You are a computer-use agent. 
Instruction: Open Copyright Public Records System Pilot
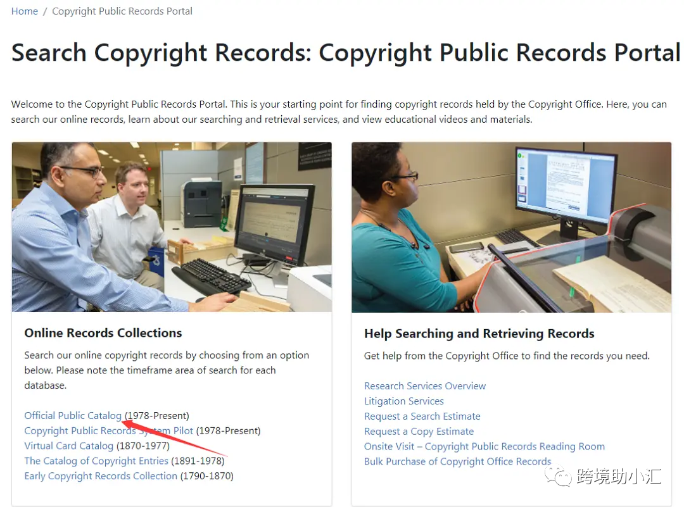point(109,430)
